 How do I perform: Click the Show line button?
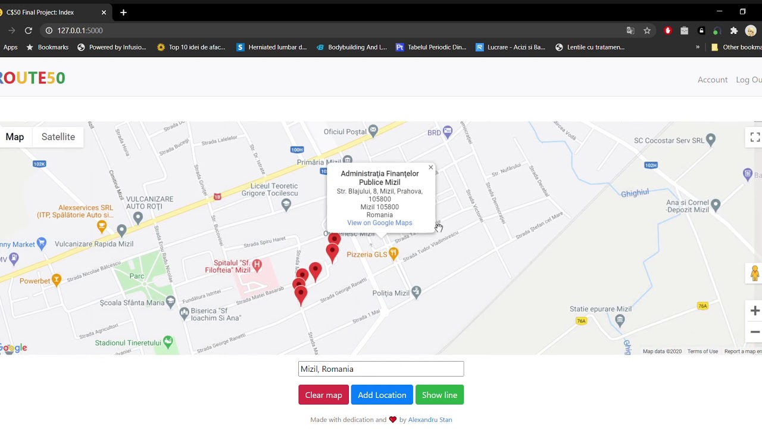tap(439, 395)
